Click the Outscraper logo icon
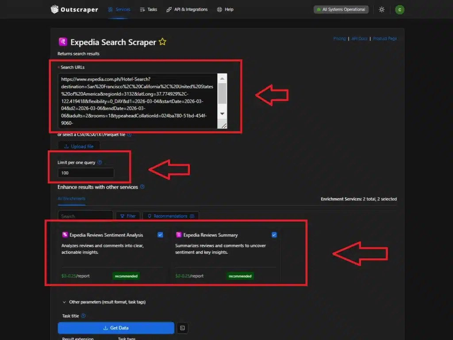Viewport: 453px width, 340px height. (54, 9)
